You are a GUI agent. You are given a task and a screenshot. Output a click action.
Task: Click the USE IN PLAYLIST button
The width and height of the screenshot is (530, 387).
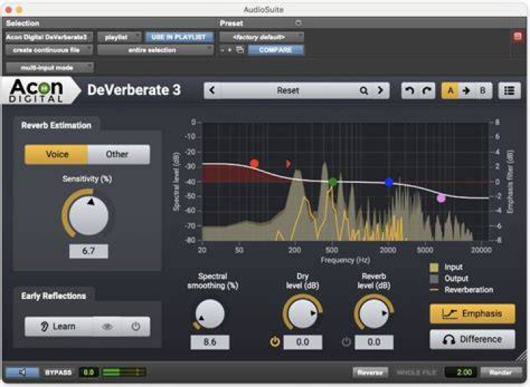pos(179,37)
